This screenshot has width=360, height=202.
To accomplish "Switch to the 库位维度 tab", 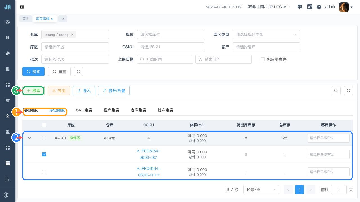I will coord(57,110).
